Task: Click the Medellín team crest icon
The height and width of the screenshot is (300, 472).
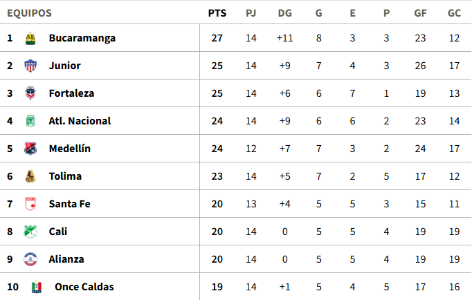Action: pyautogui.click(x=30, y=149)
